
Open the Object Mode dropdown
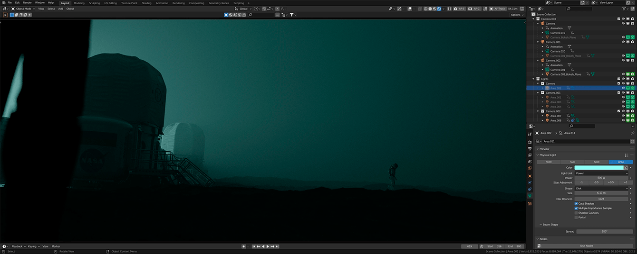pyautogui.click(x=23, y=9)
